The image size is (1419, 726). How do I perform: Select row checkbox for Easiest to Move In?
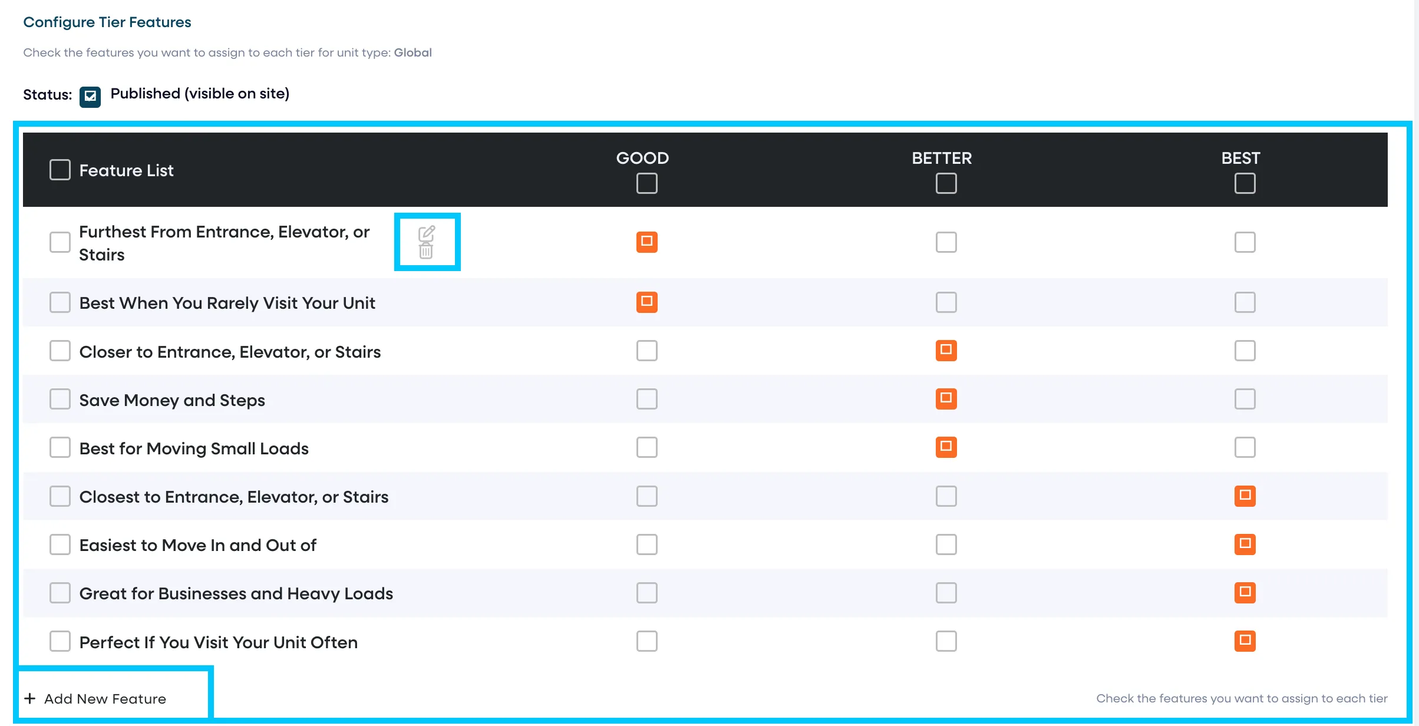60,544
